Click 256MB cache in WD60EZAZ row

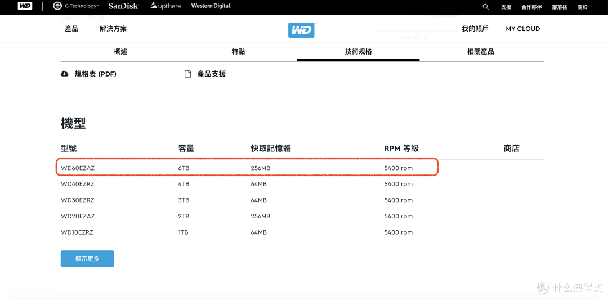coord(261,169)
